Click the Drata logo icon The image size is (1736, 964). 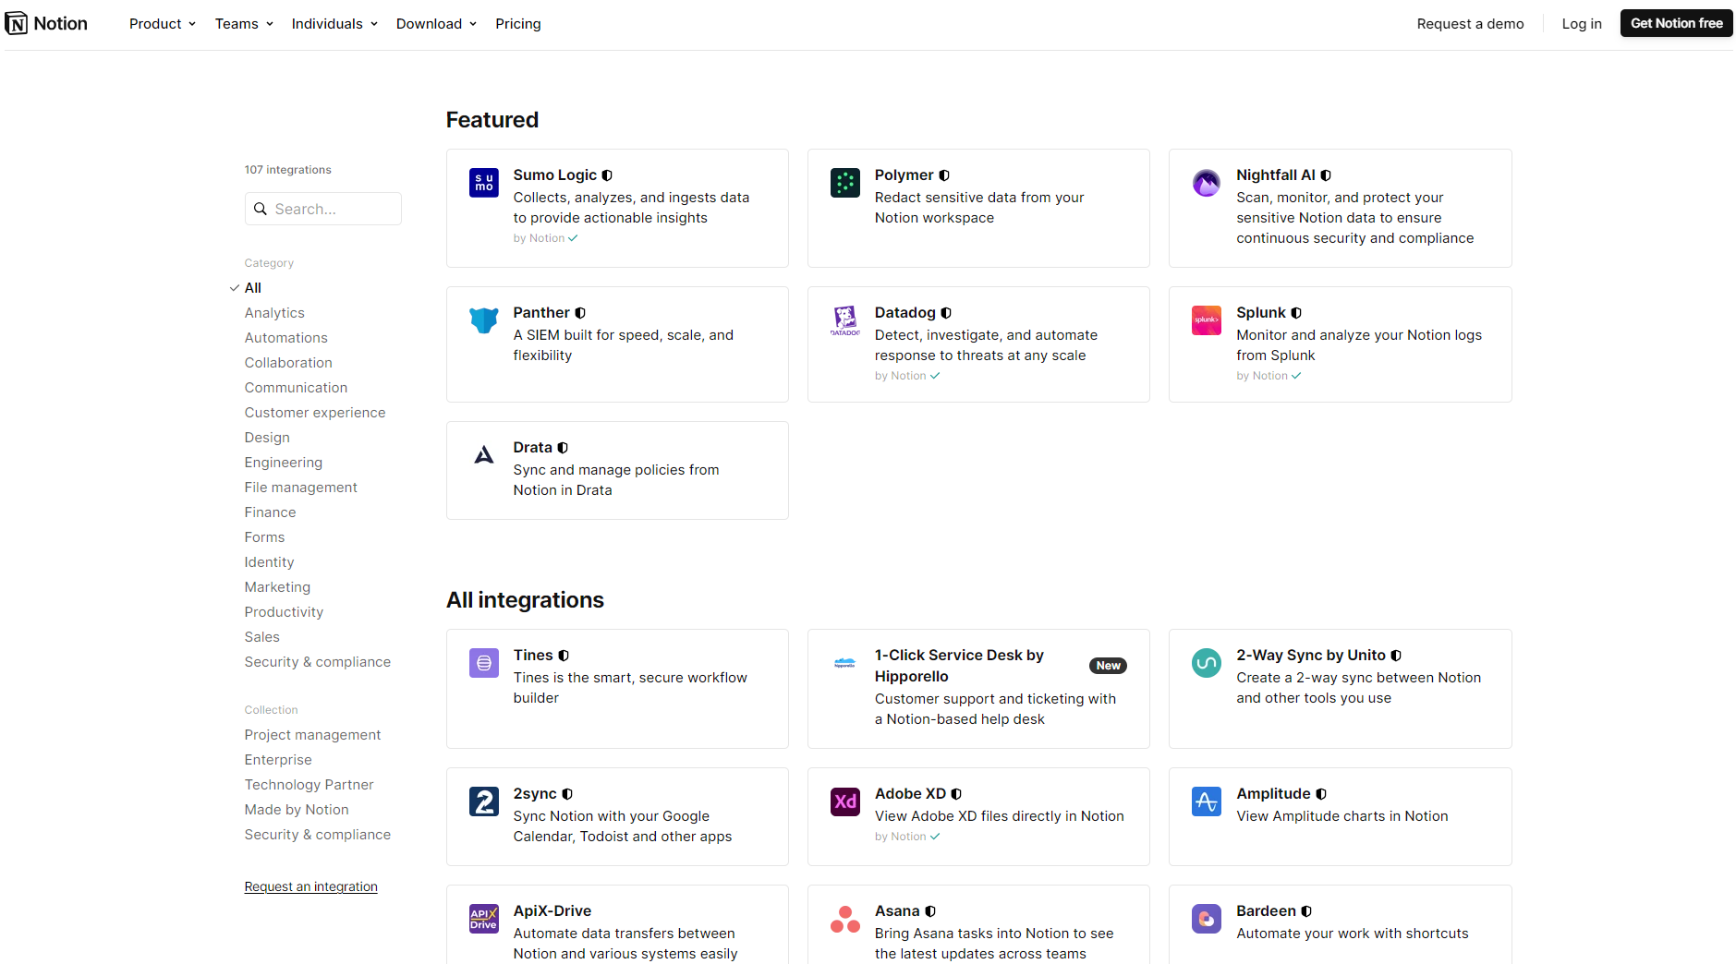click(484, 455)
